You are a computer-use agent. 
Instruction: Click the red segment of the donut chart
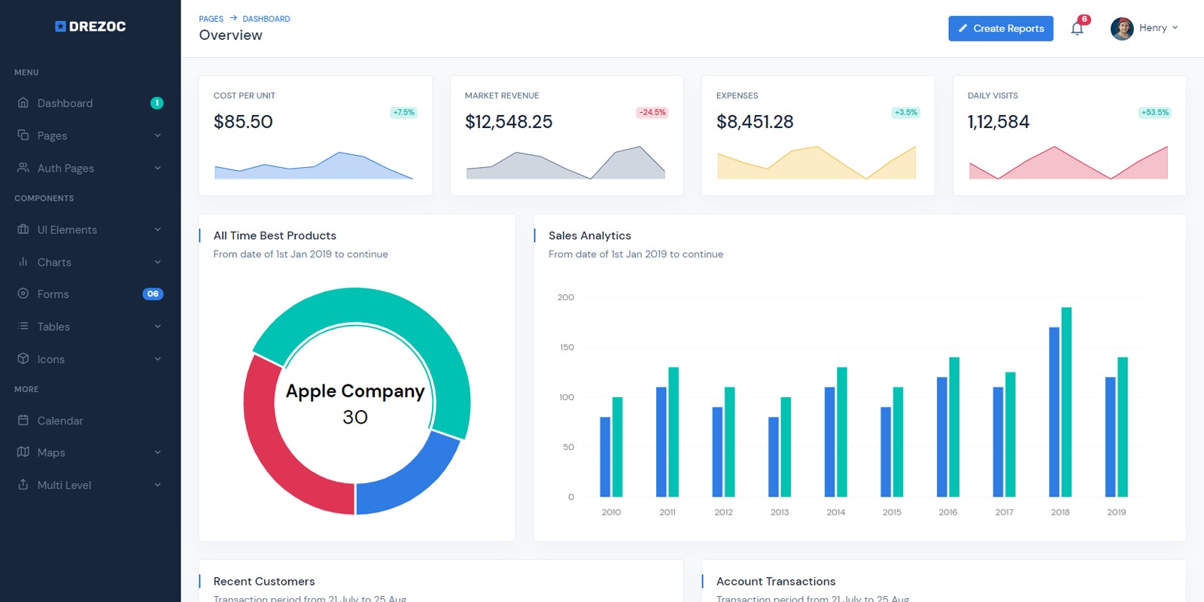tap(271, 444)
